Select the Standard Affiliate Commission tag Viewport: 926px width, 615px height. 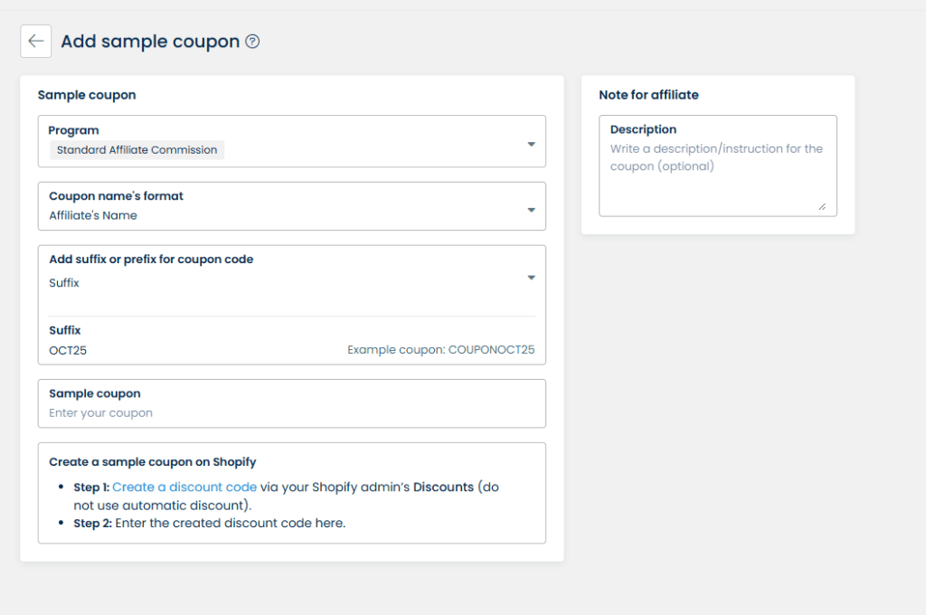[x=137, y=150]
